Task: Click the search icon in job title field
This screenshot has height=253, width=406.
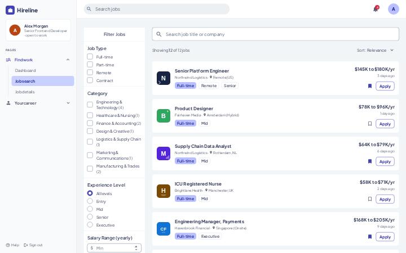Action: [159, 34]
